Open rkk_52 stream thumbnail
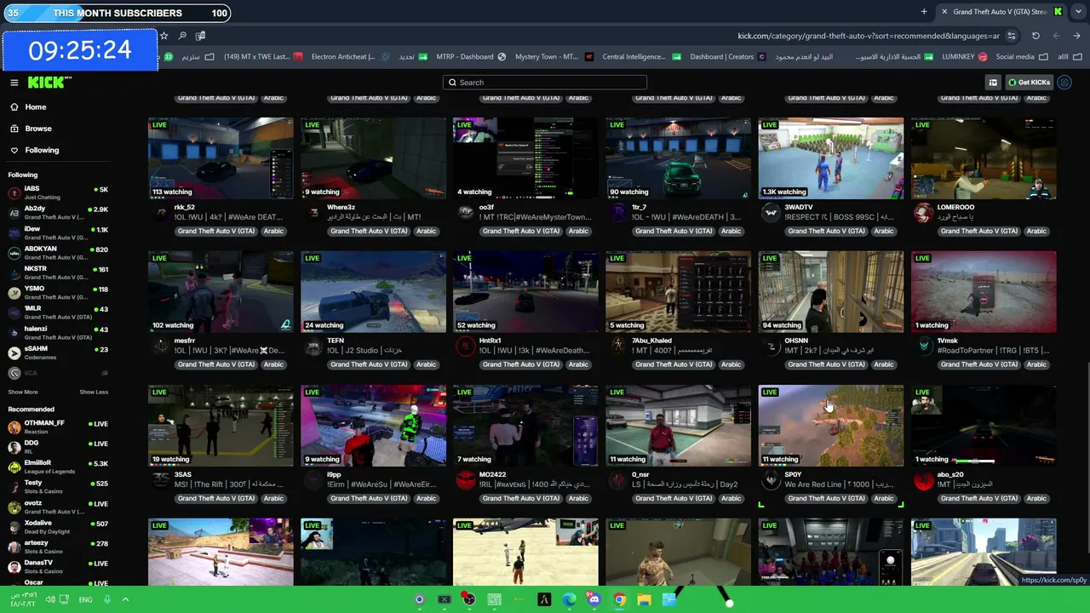 [221, 158]
